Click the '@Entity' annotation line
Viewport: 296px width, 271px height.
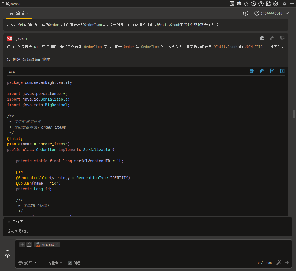tap(15, 138)
